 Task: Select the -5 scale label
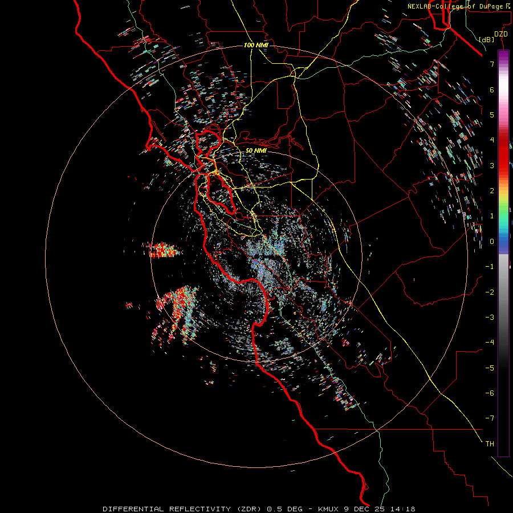click(x=490, y=368)
